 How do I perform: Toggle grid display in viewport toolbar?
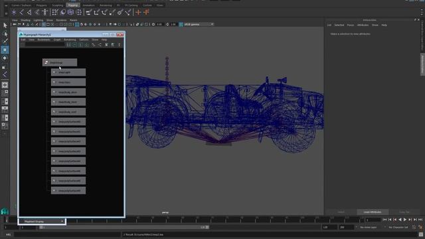pos(44,25)
